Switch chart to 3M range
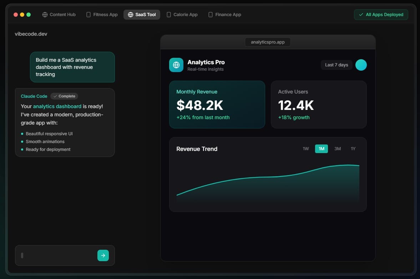 (x=337, y=149)
